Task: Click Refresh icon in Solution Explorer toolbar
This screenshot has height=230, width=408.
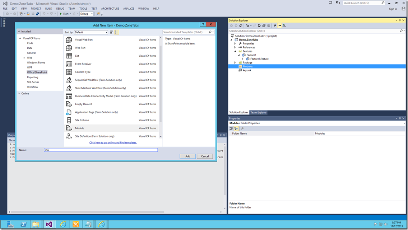Action: pyautogui.click(x=259, y=26)
